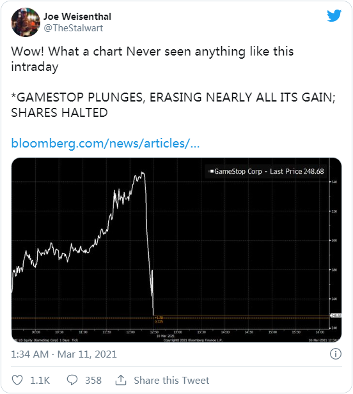Open the @TheStalwart handle
Viewport: 353px width, 394px height.
click(x=73, y=28)
